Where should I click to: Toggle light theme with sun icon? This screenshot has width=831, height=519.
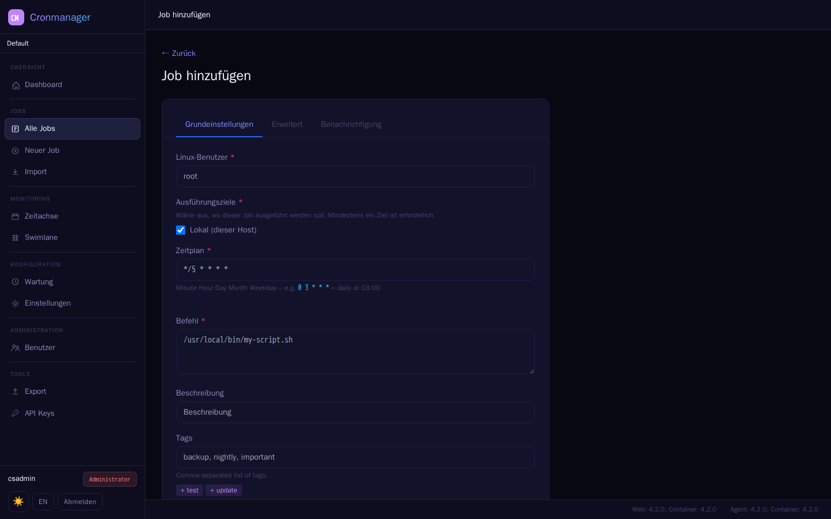point(18,502)
